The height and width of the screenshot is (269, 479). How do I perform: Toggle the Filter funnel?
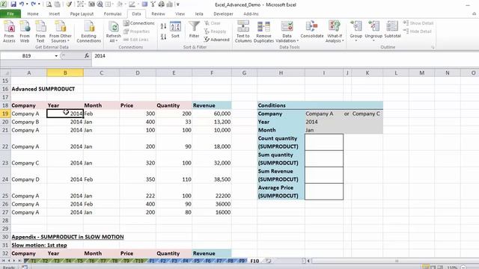tap(194, 30)
